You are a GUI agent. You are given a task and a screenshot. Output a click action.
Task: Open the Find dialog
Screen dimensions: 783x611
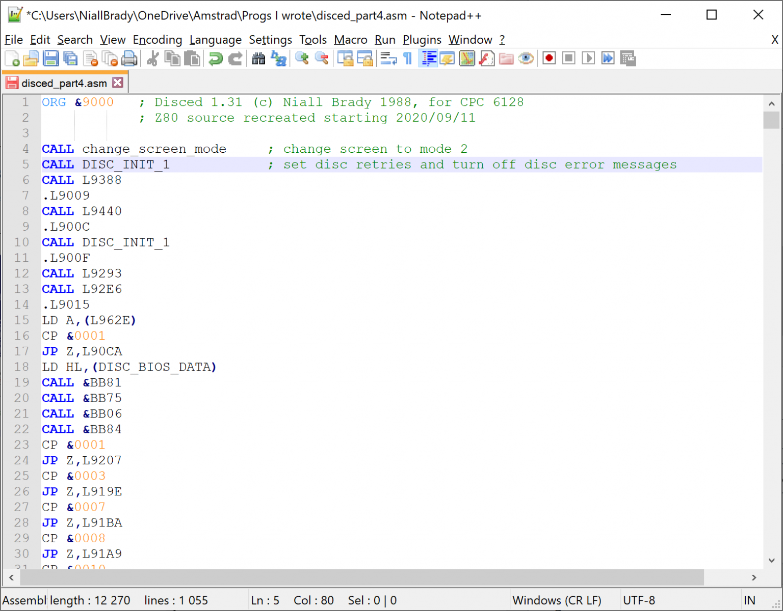pyautogui.click(x=258, y=58)
